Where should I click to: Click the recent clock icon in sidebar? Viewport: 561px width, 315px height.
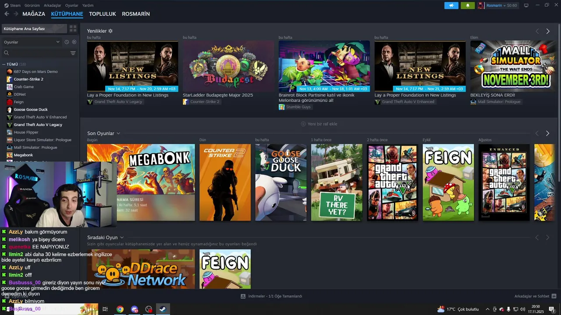coord(67,42)
